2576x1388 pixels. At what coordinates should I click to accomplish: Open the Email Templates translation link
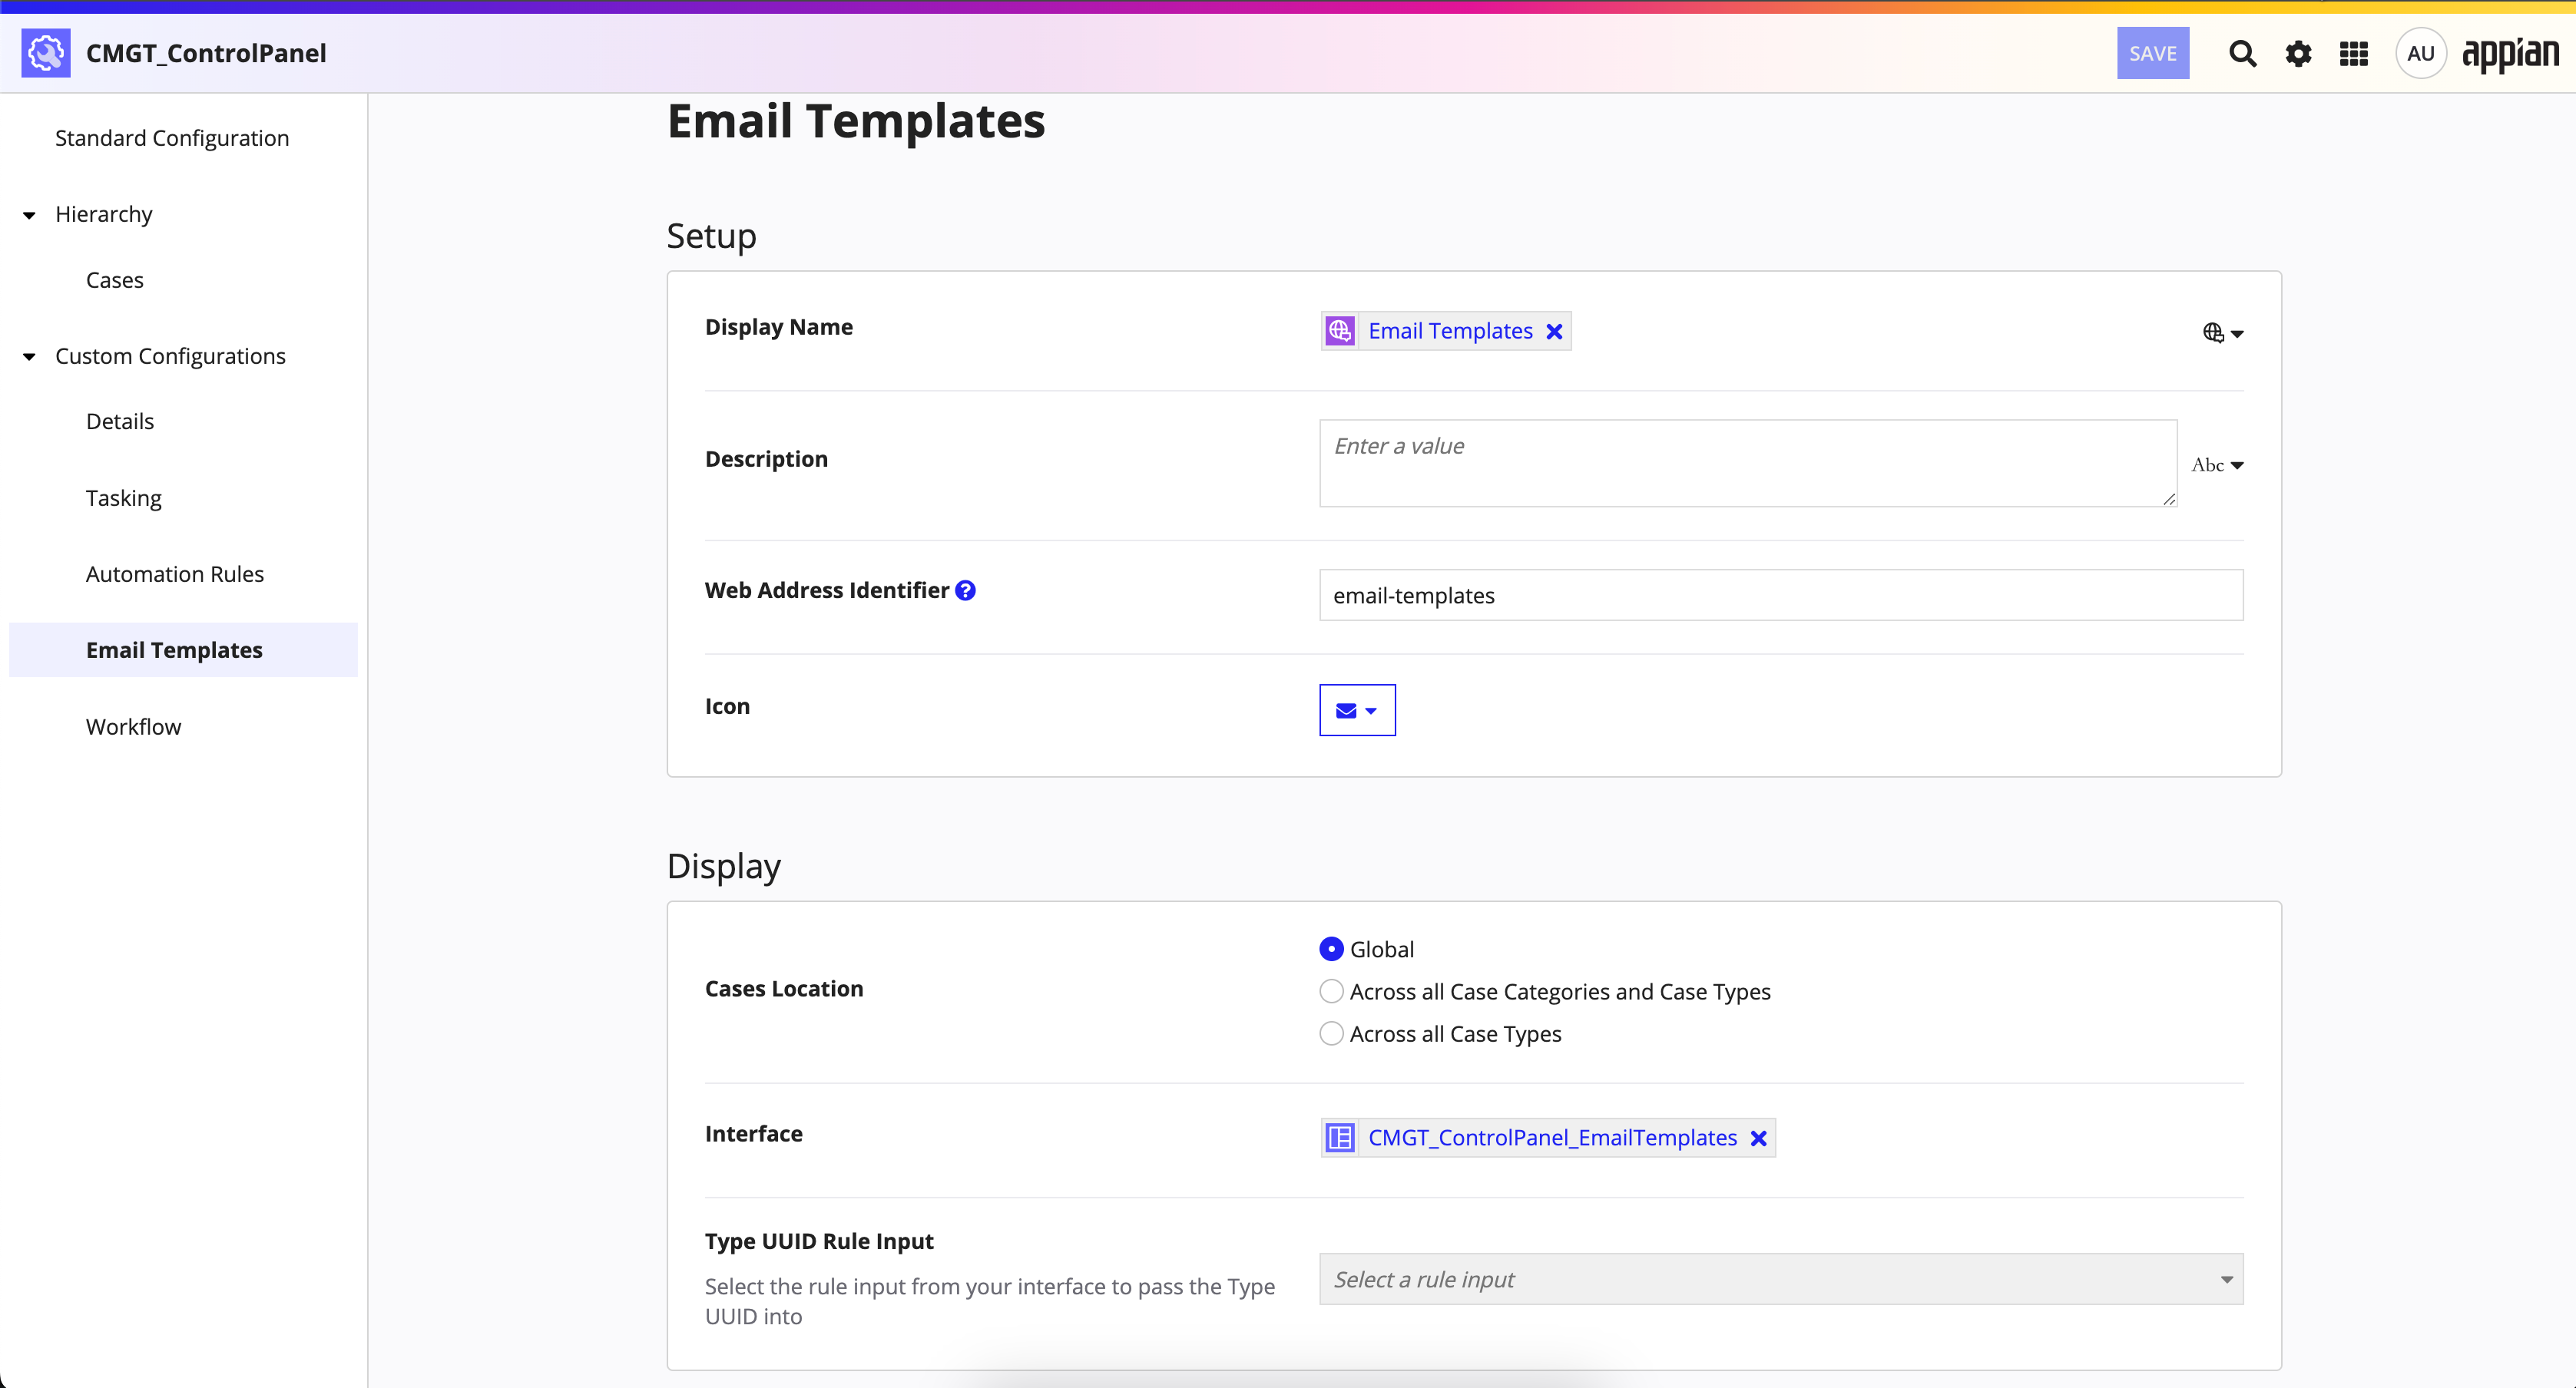click(x=1450, y=331)
